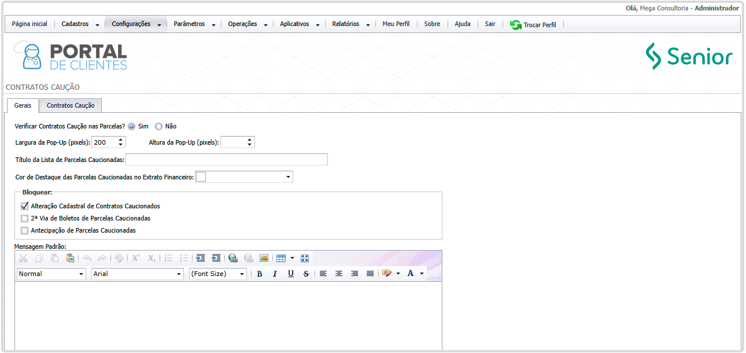Open the Parâmetros menu
This screenshot has width=746, height=353.
[x=194, y=24]
